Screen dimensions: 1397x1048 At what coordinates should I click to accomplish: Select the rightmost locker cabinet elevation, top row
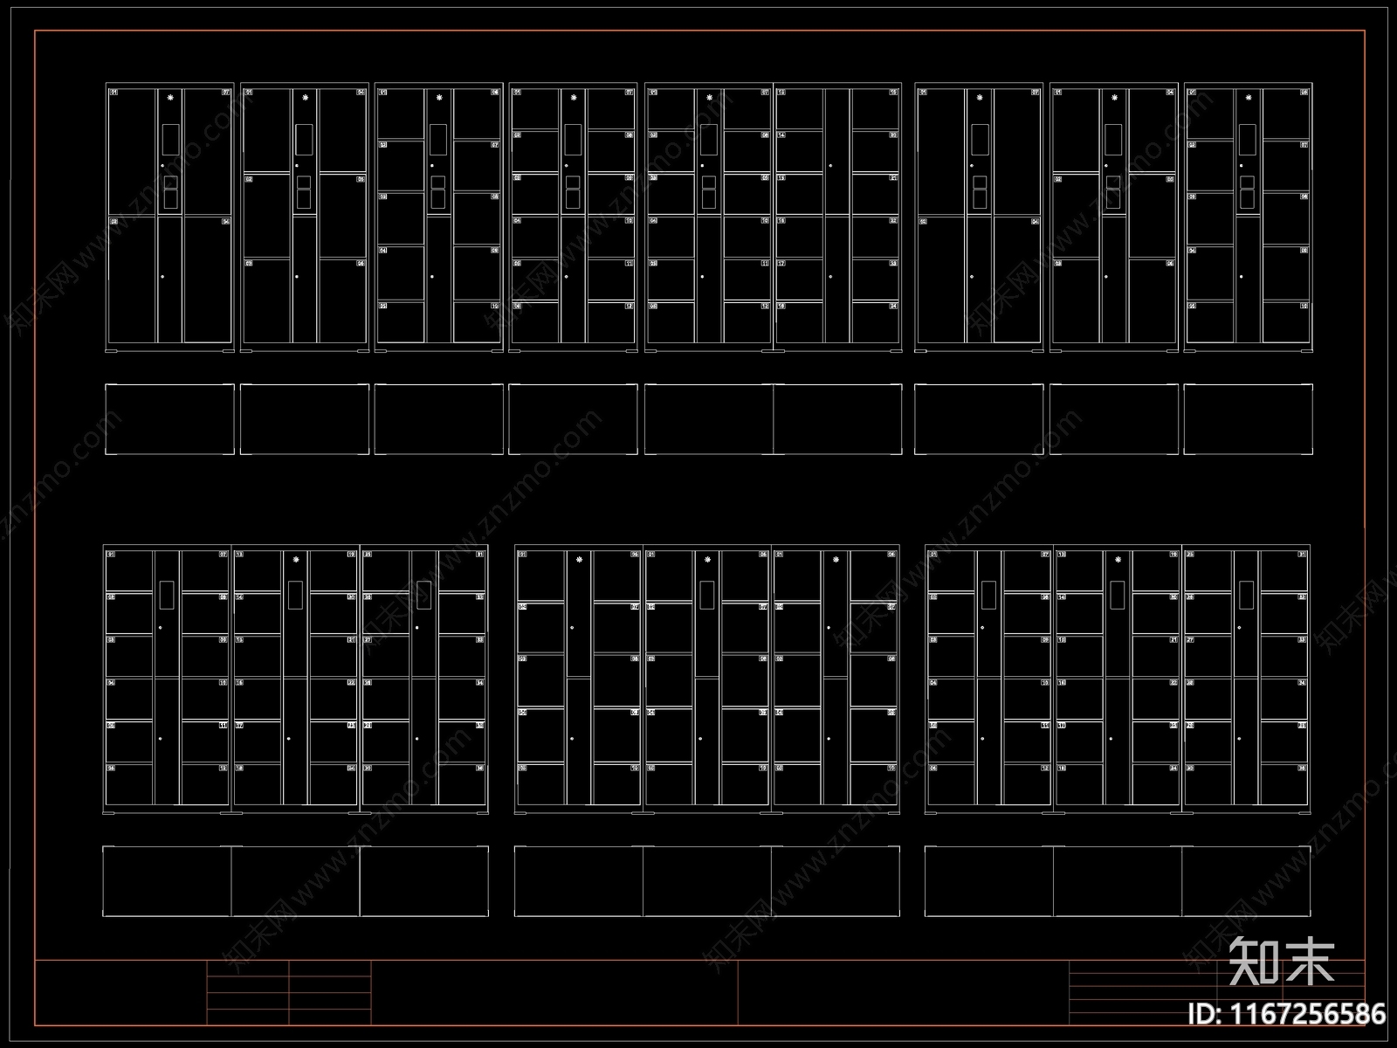1249,218
